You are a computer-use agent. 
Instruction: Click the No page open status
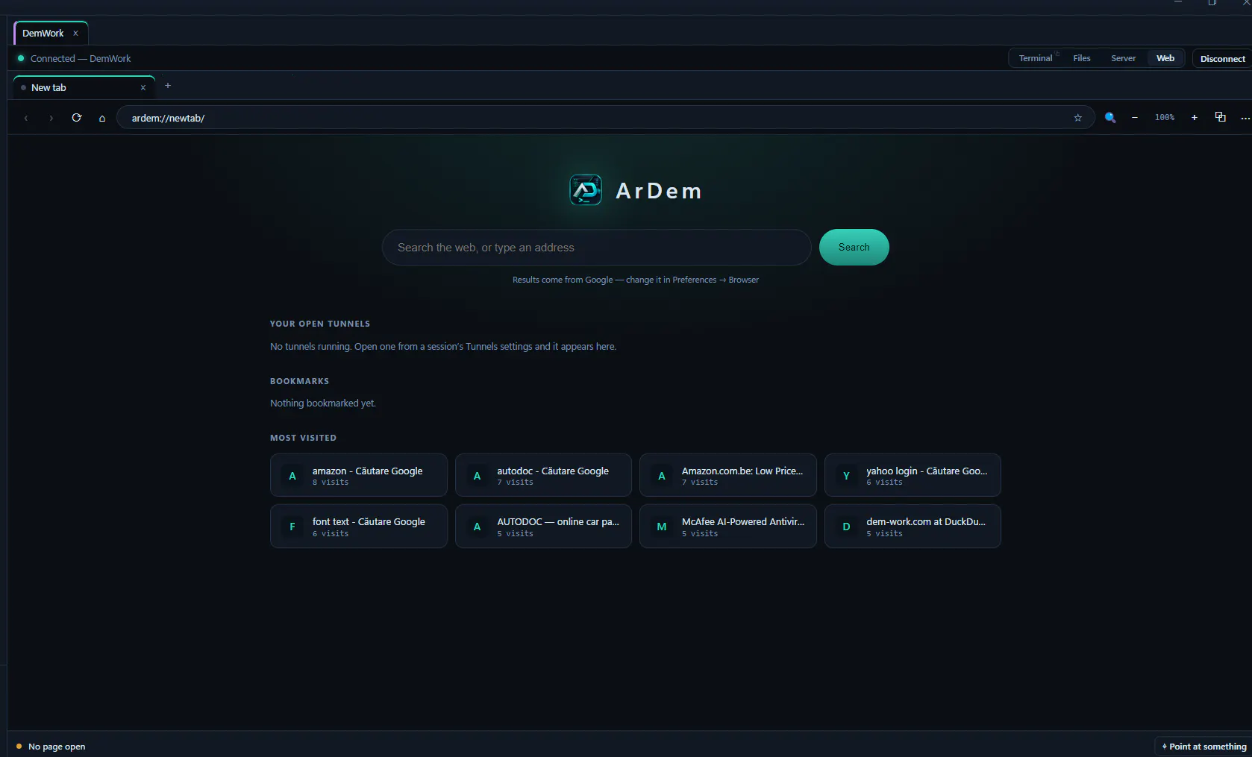(x=57, y=747)
